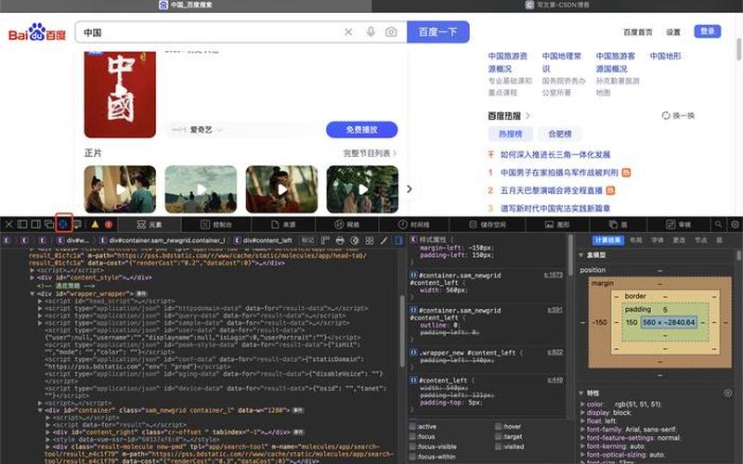Open the device settings icon in the inspector toolbar
Screen dimensions: 743x464
click(x=77, y=225)
